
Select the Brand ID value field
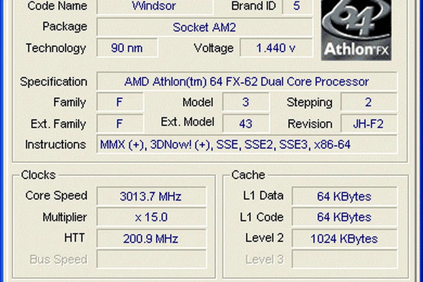297,6
